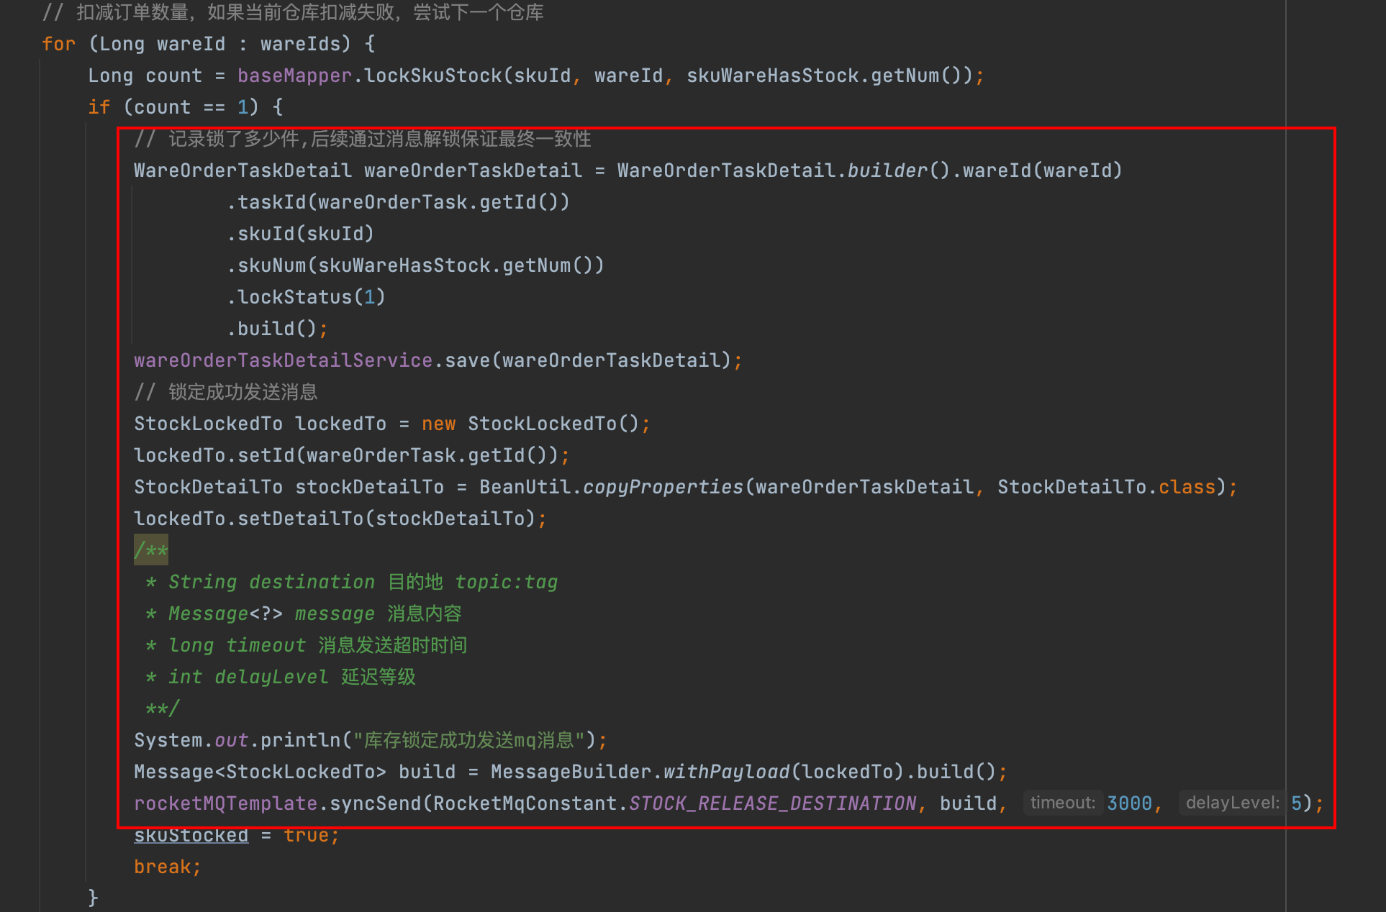The height and width of the screenshot is (912, 1386).
Task: Click 'rocketMQTemplate' field reference
Action: coord(225,803)
